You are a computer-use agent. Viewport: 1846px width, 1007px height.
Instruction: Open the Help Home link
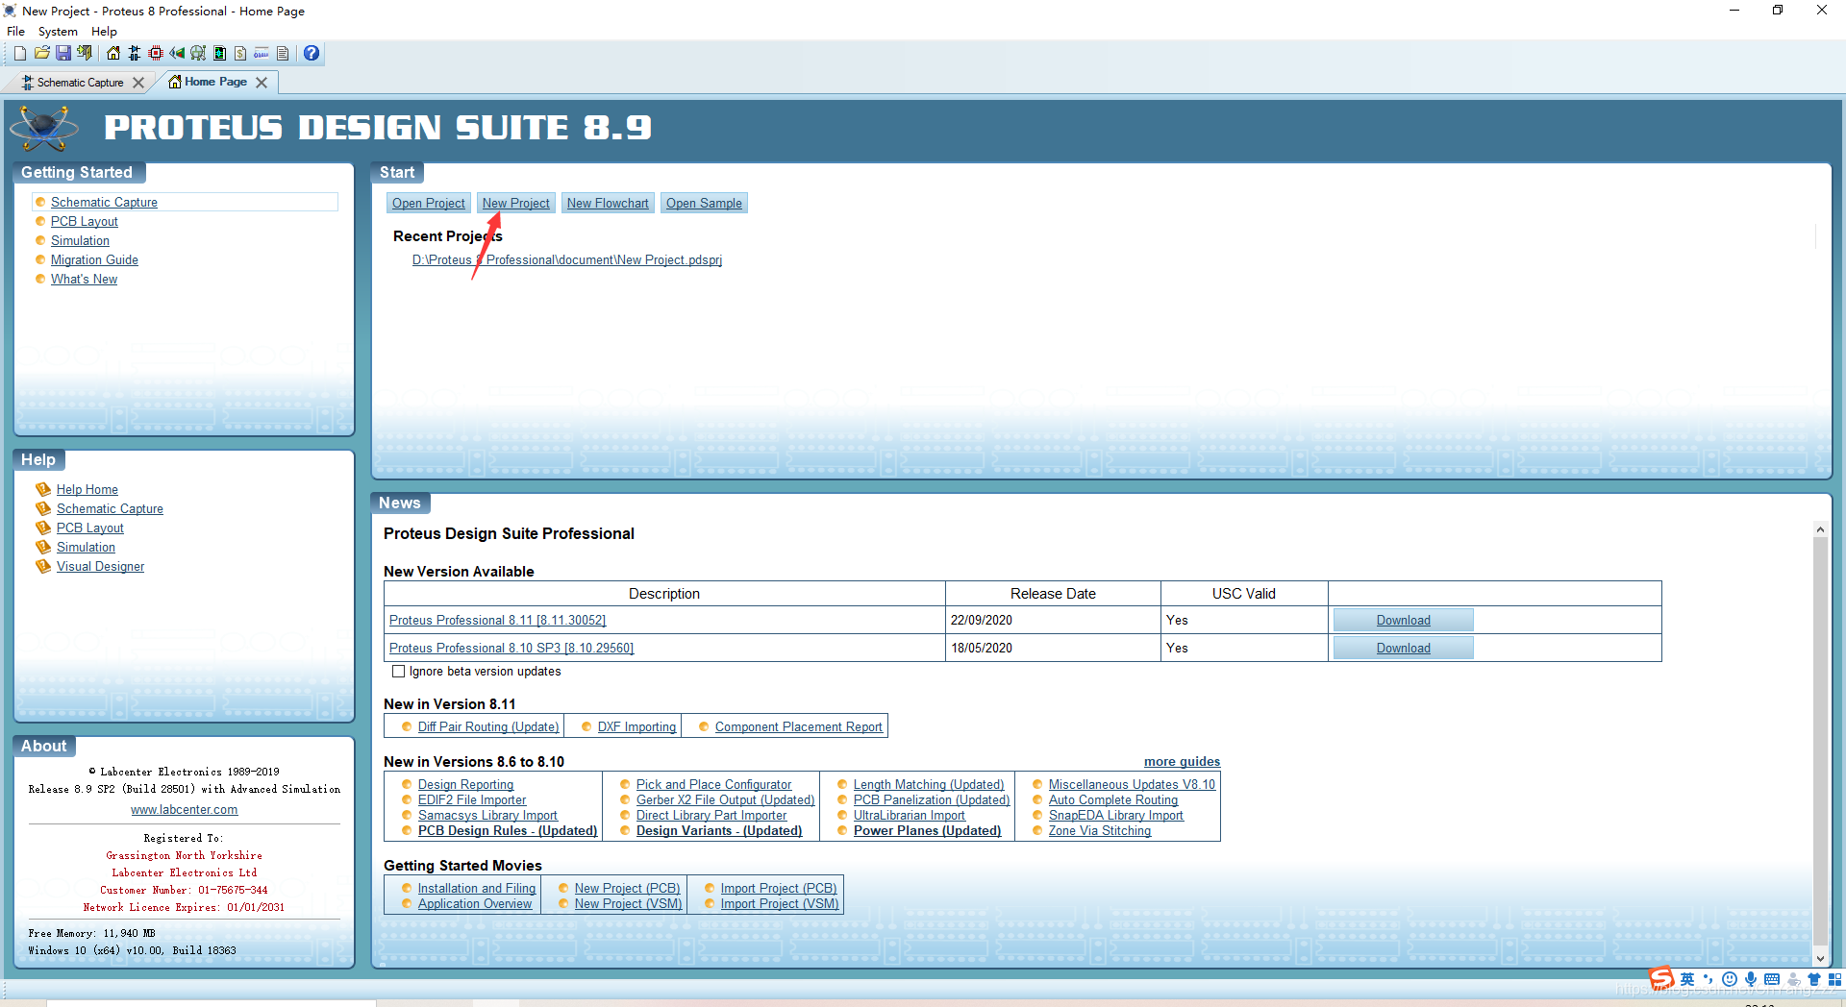(x=87, y=489)
